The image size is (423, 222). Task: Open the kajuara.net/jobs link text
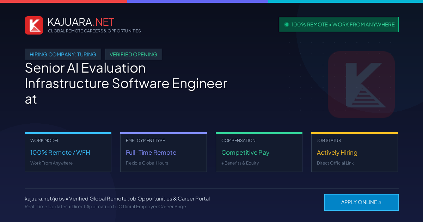click(x=44, y=199)
